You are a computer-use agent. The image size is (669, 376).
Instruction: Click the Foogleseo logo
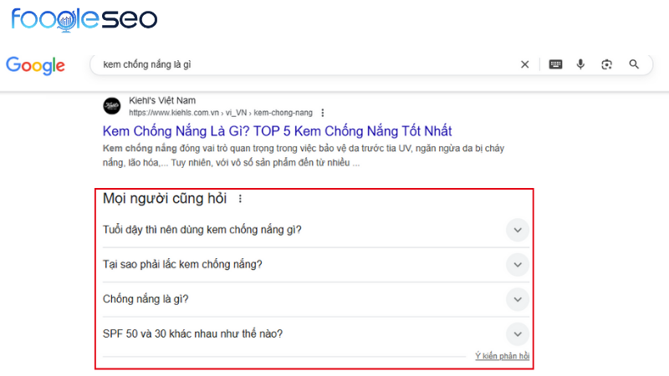pos(84,19)
